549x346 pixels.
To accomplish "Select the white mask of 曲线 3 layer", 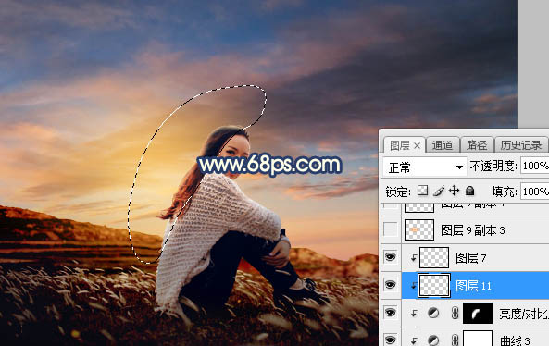I will pyautogui.click(x=478, y=338).
